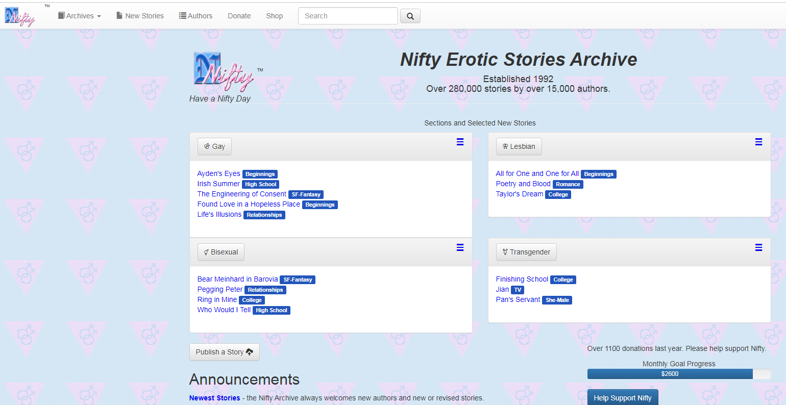Open the story Finishing School
Viewport: 786px width, 405px height.
coord(522,279)
